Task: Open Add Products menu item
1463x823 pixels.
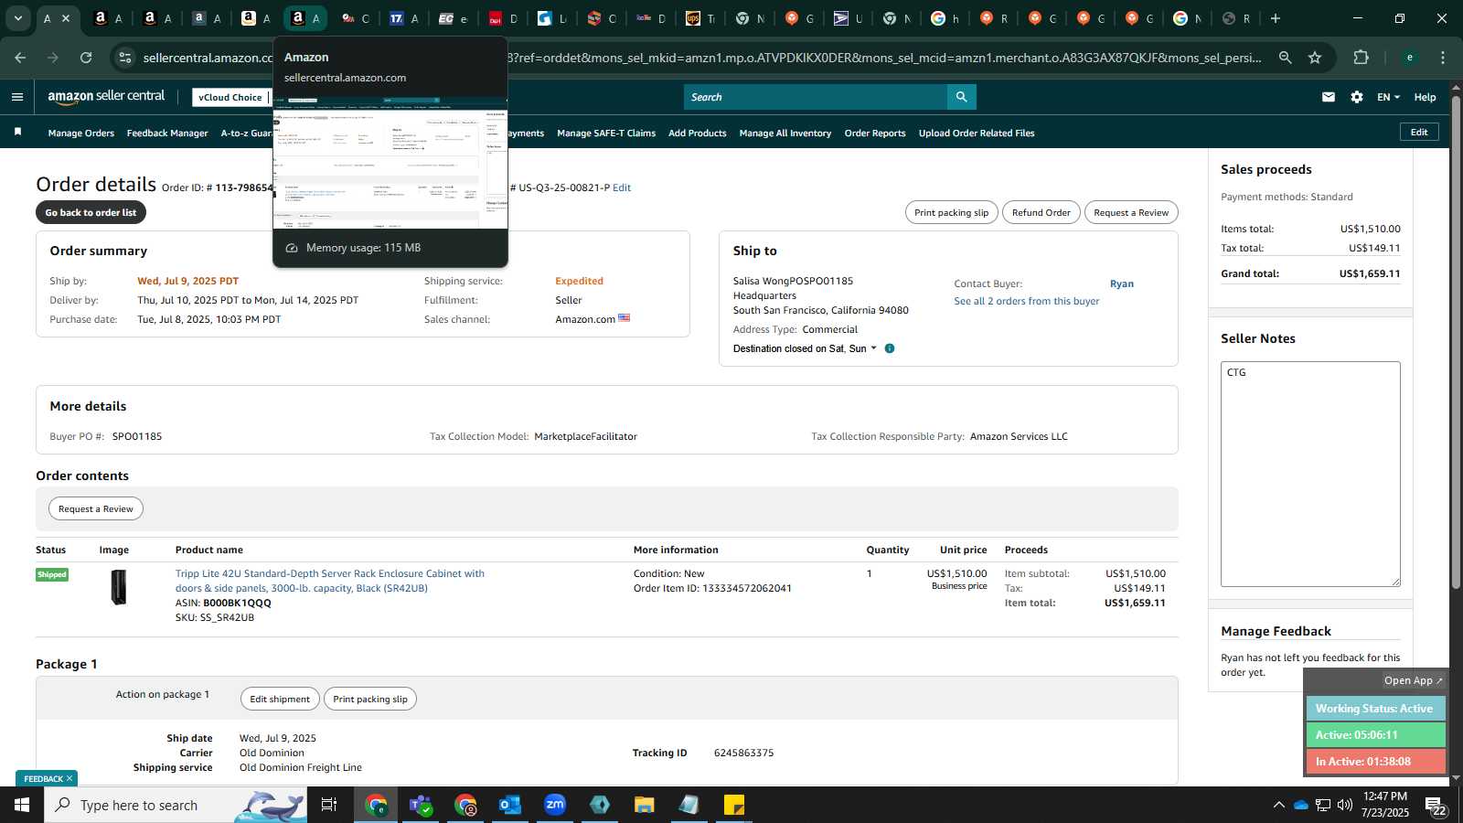Action: pyautogui.click(x=698, y=134)
